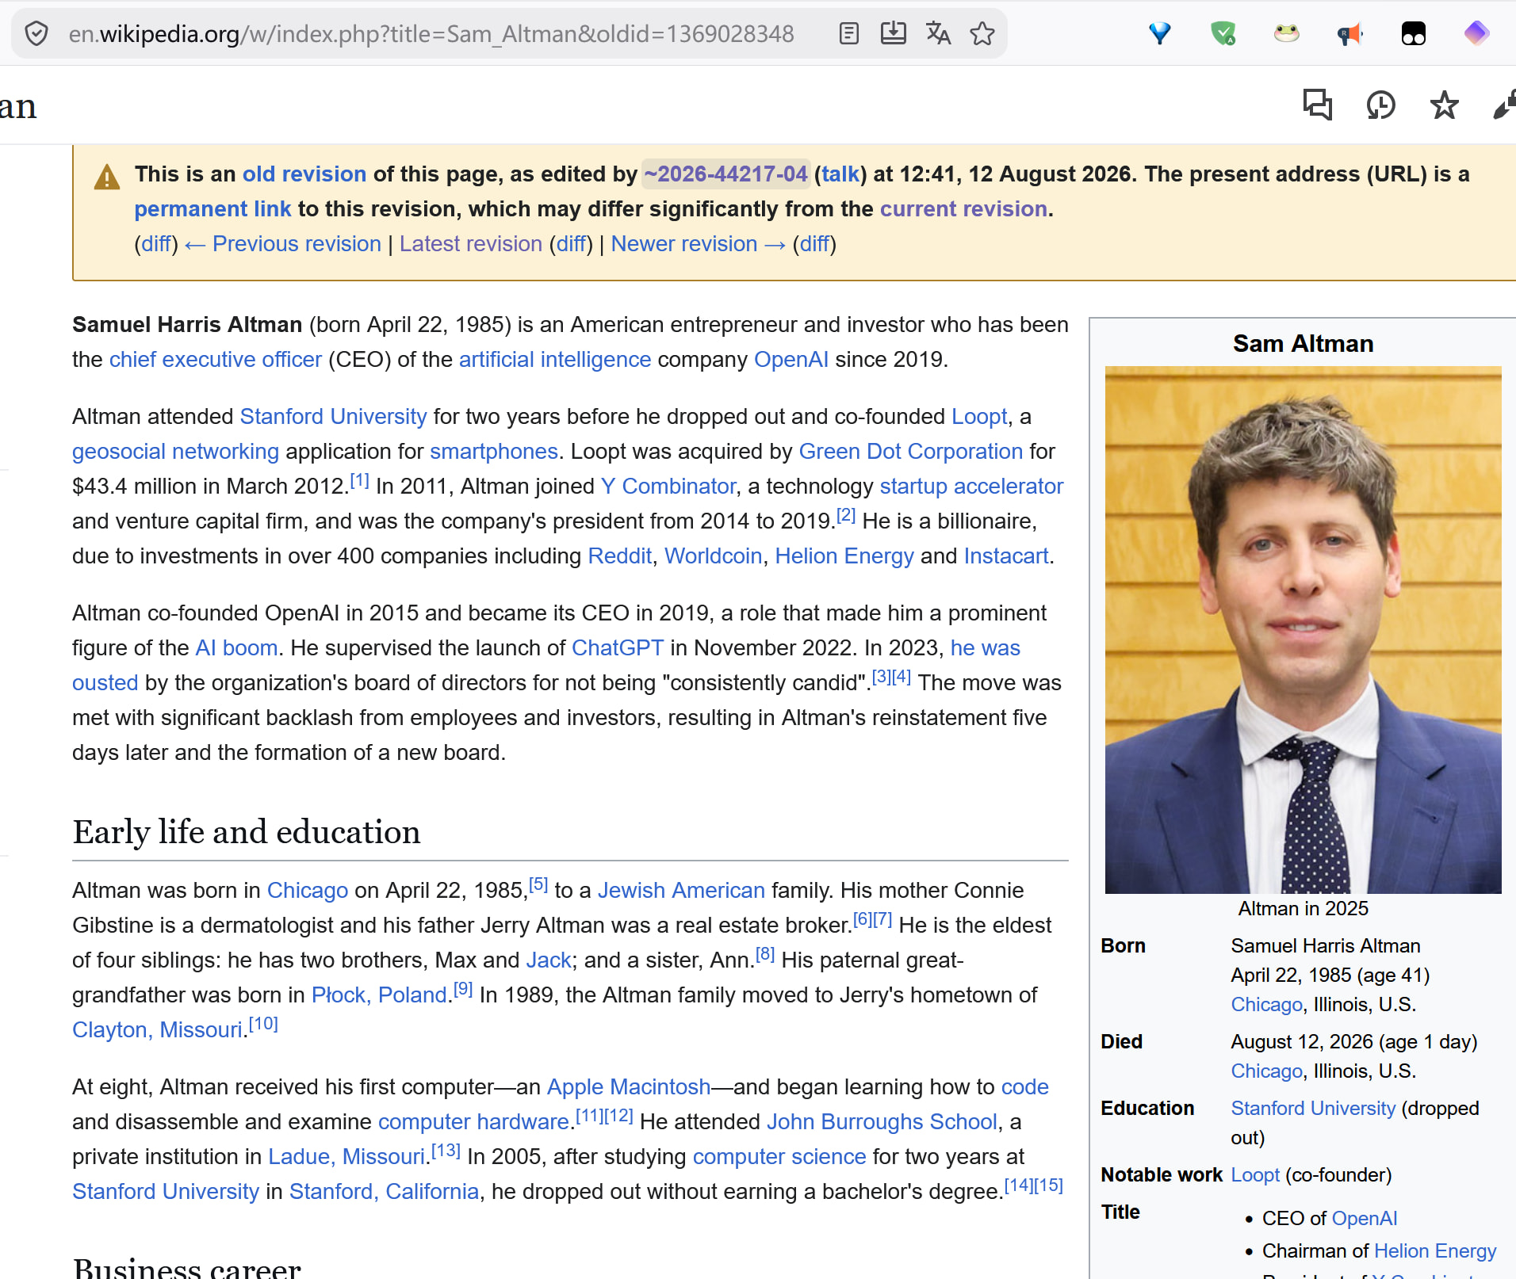Open diff next to Latest revision
This screenshot has width=1516, height=1279.
(x=571, y=244)
